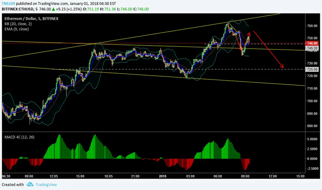This screenshot has width=322, height=190.
Task: Click the 'C:746.00' close value in header
Action: click(141, 9)
